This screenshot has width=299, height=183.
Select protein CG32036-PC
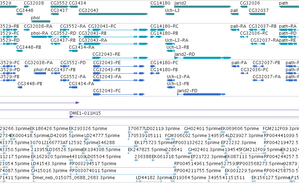tap(255, 70)
